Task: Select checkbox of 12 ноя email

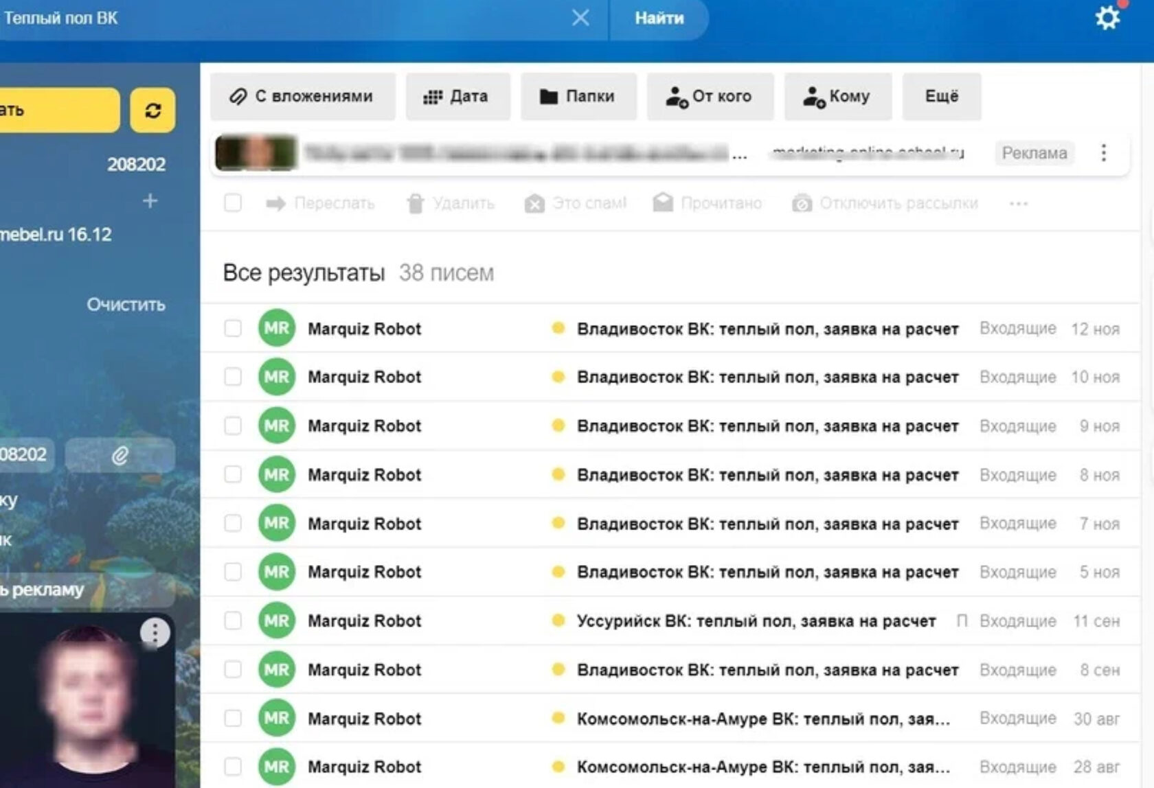Action: pyautogui.click(x=233, y=328)
